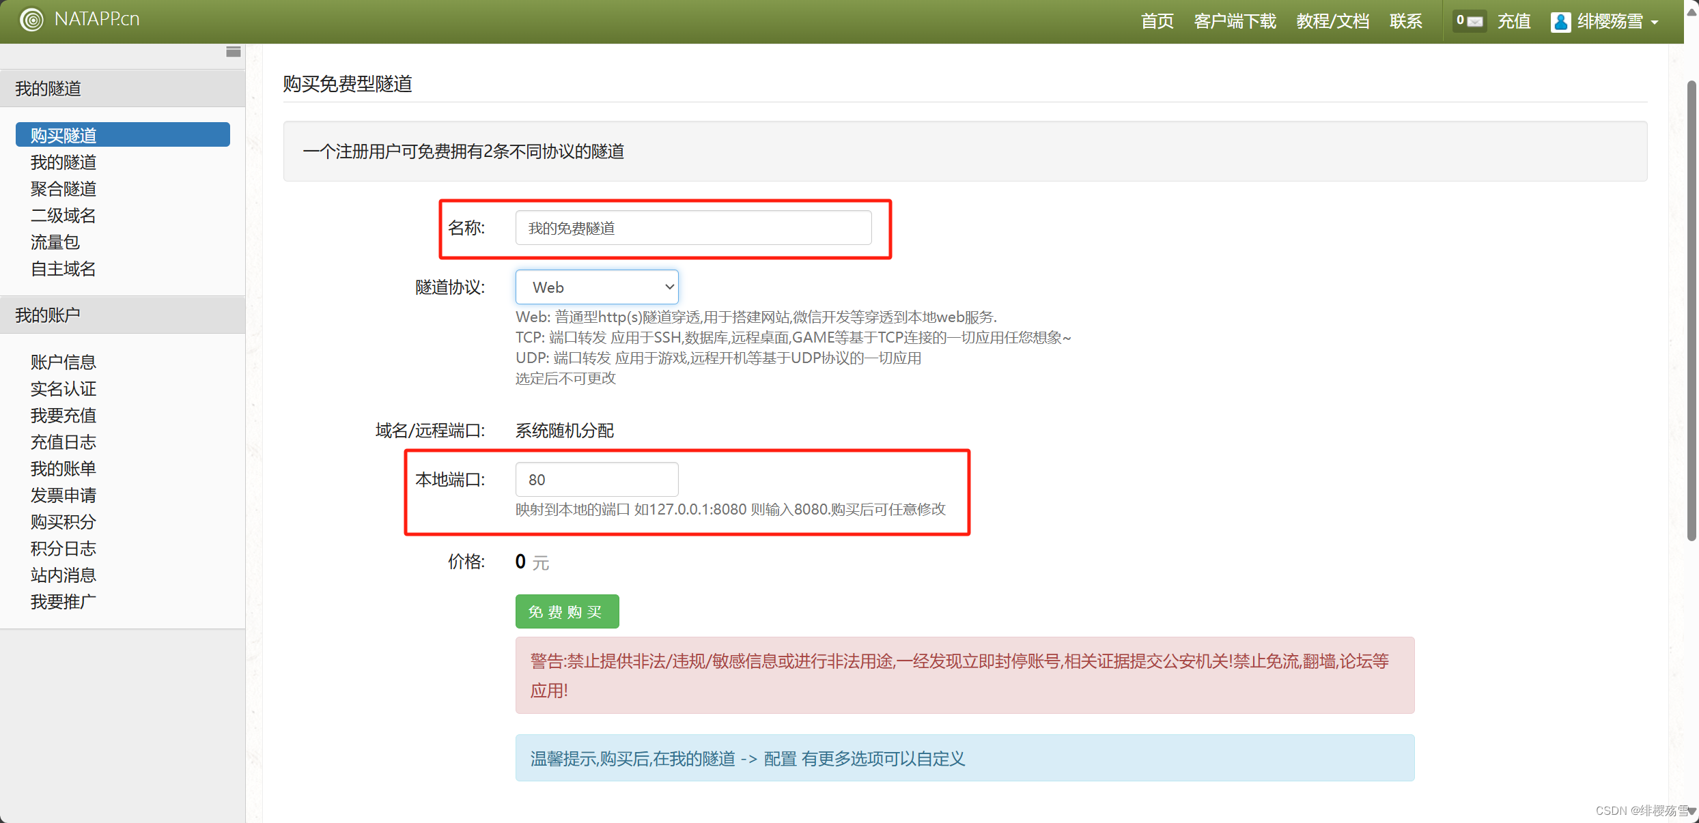1699x823 pixels.
Task: Click the user avatar icon in header
Action: point(1560,22)
